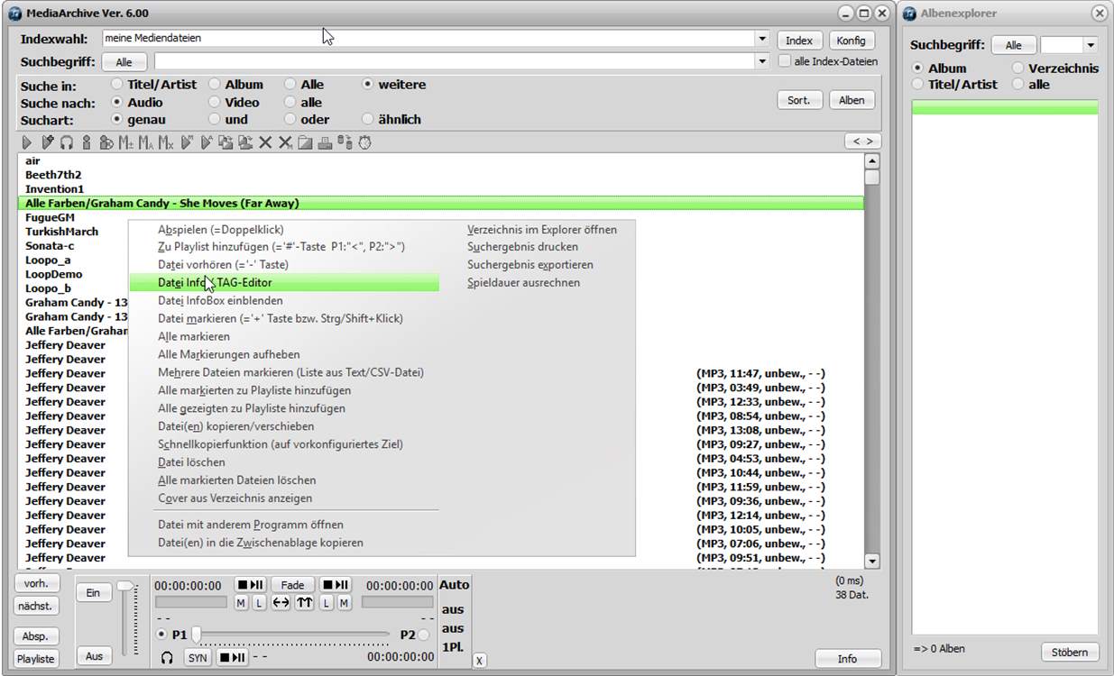
Task: Click the double up-arrows icon under Fade
Action: coord(304,603)
